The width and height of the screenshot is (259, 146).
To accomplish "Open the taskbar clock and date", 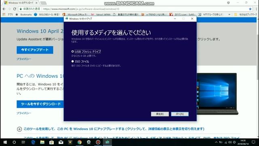I will 243,142.
